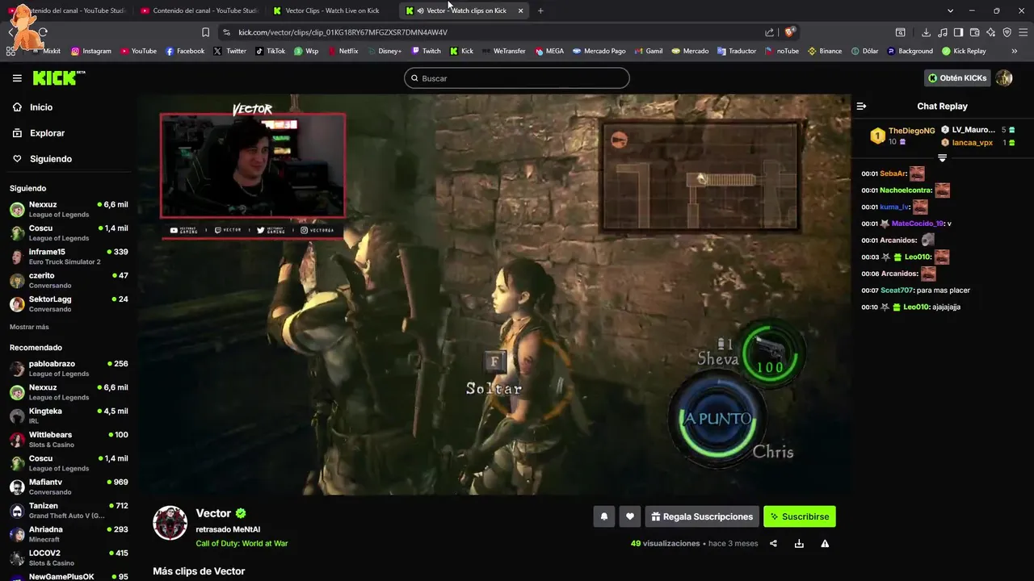Open Brave Wallet icon

(974, 32)
